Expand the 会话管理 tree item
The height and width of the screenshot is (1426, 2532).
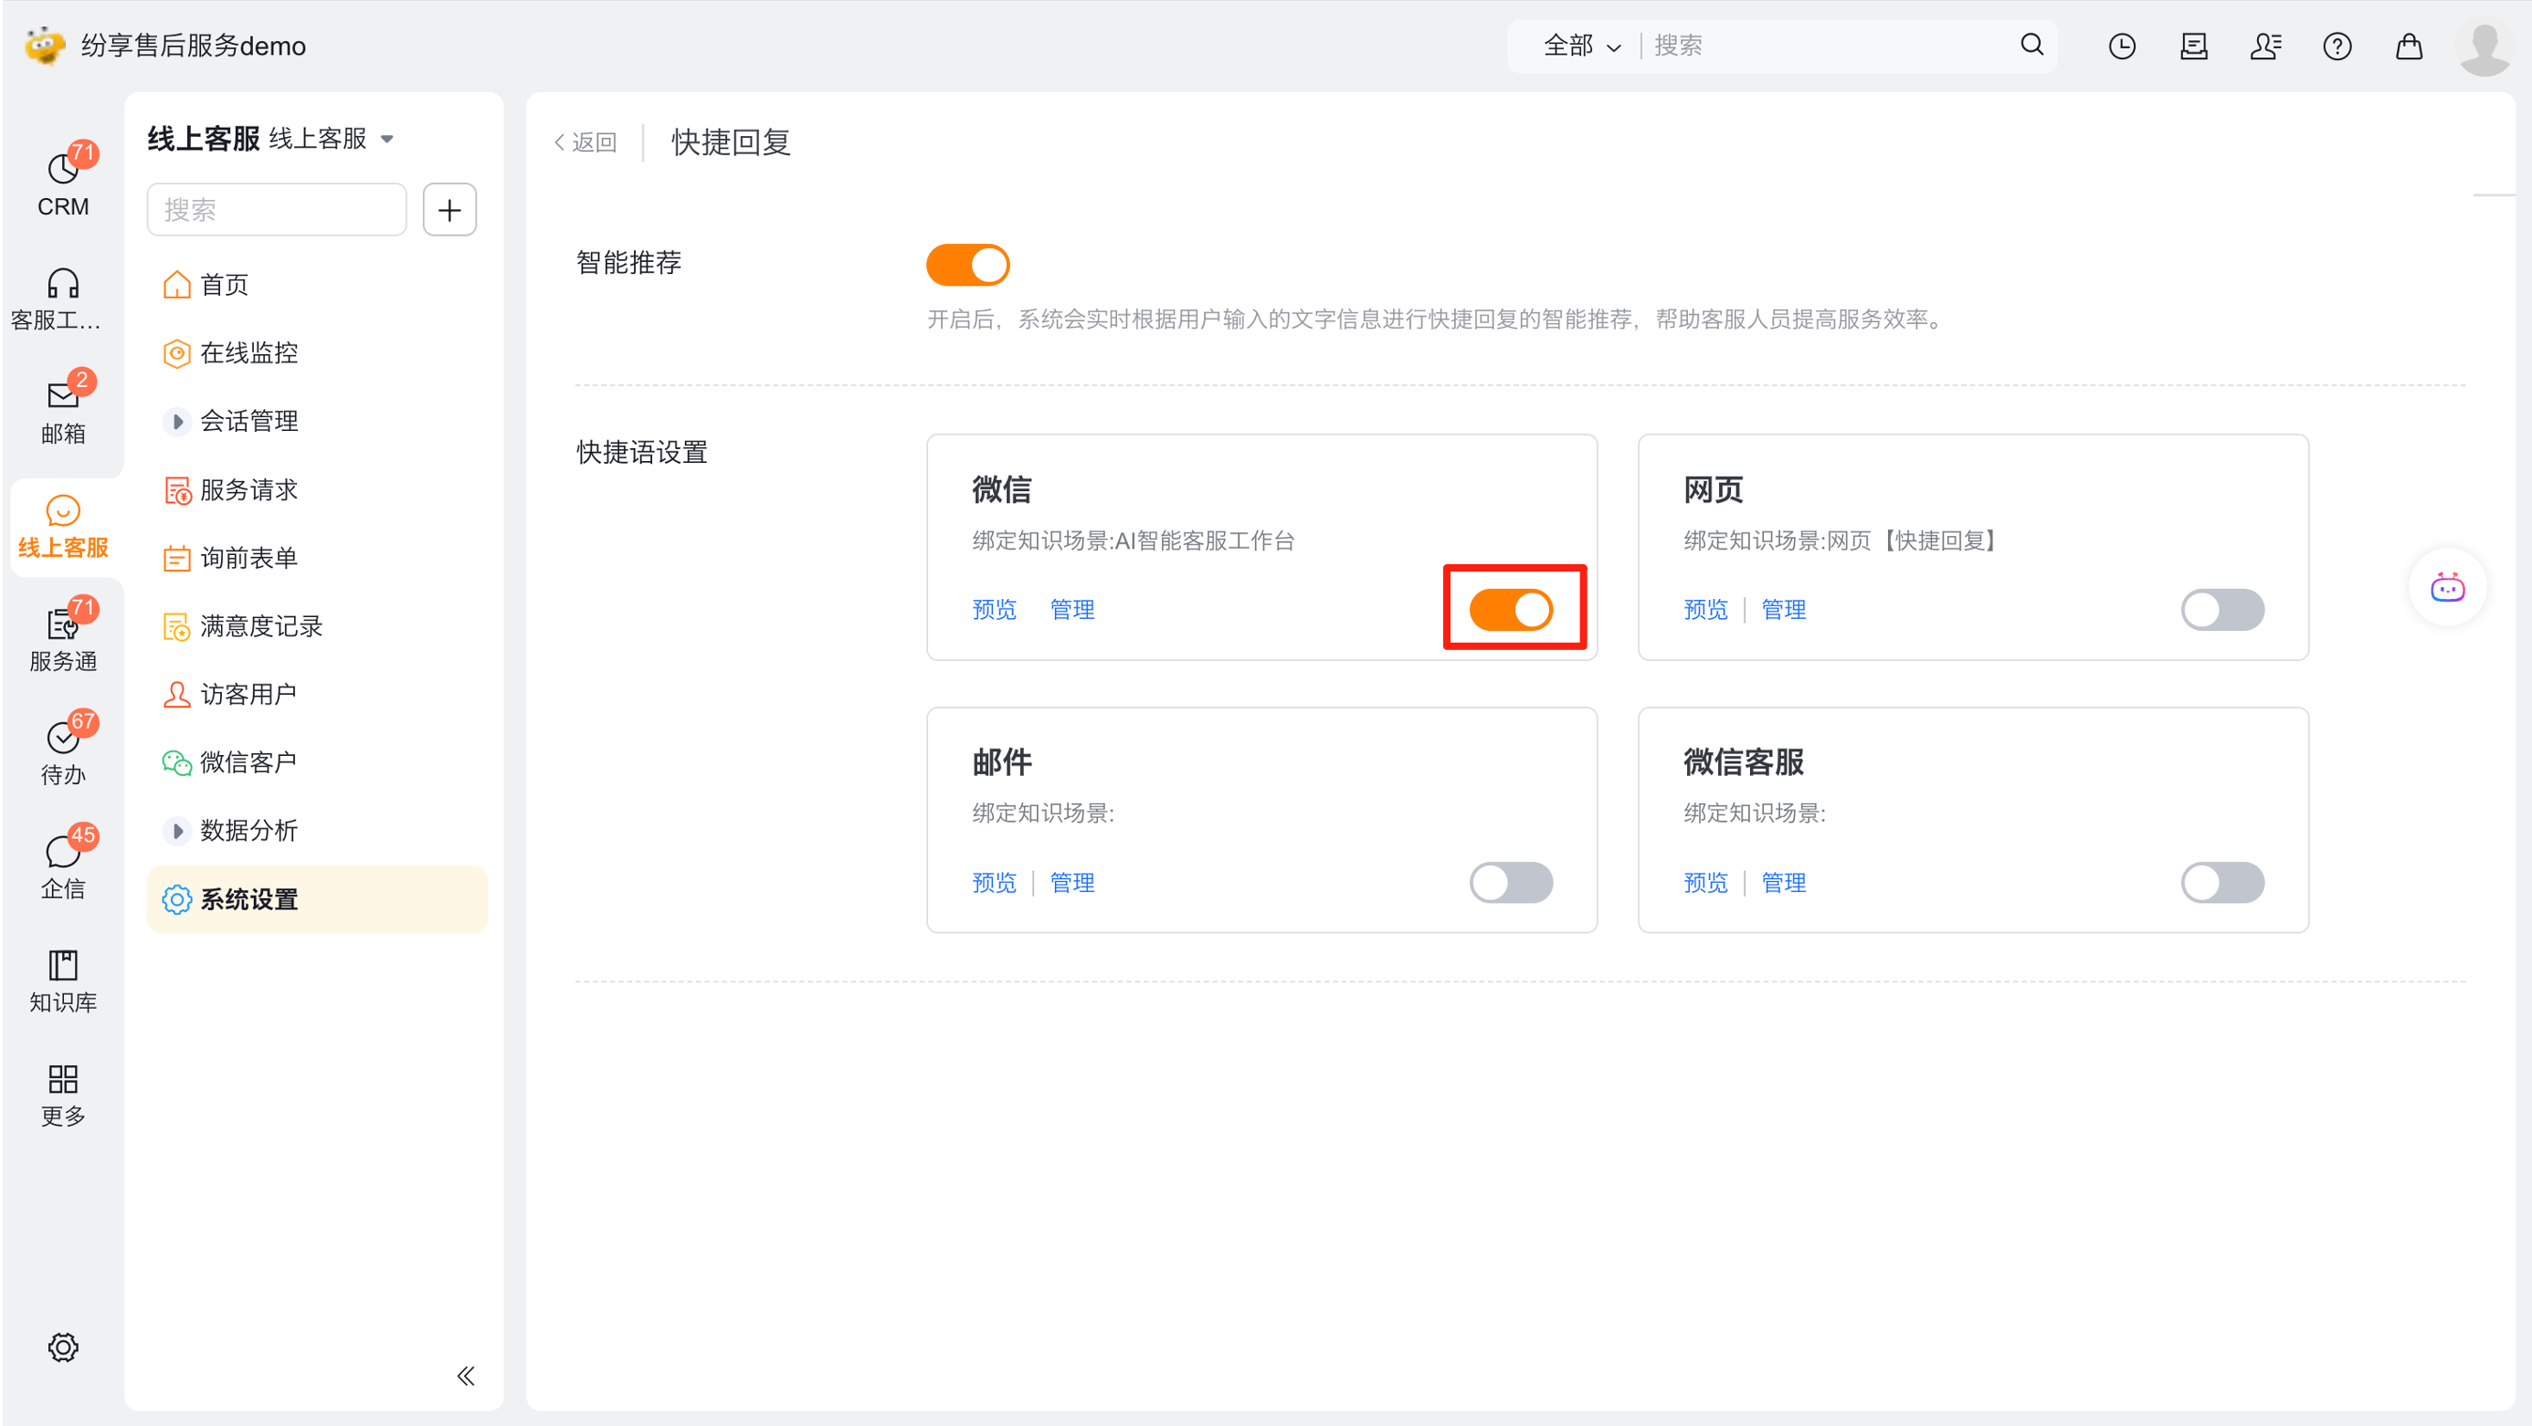177,422
